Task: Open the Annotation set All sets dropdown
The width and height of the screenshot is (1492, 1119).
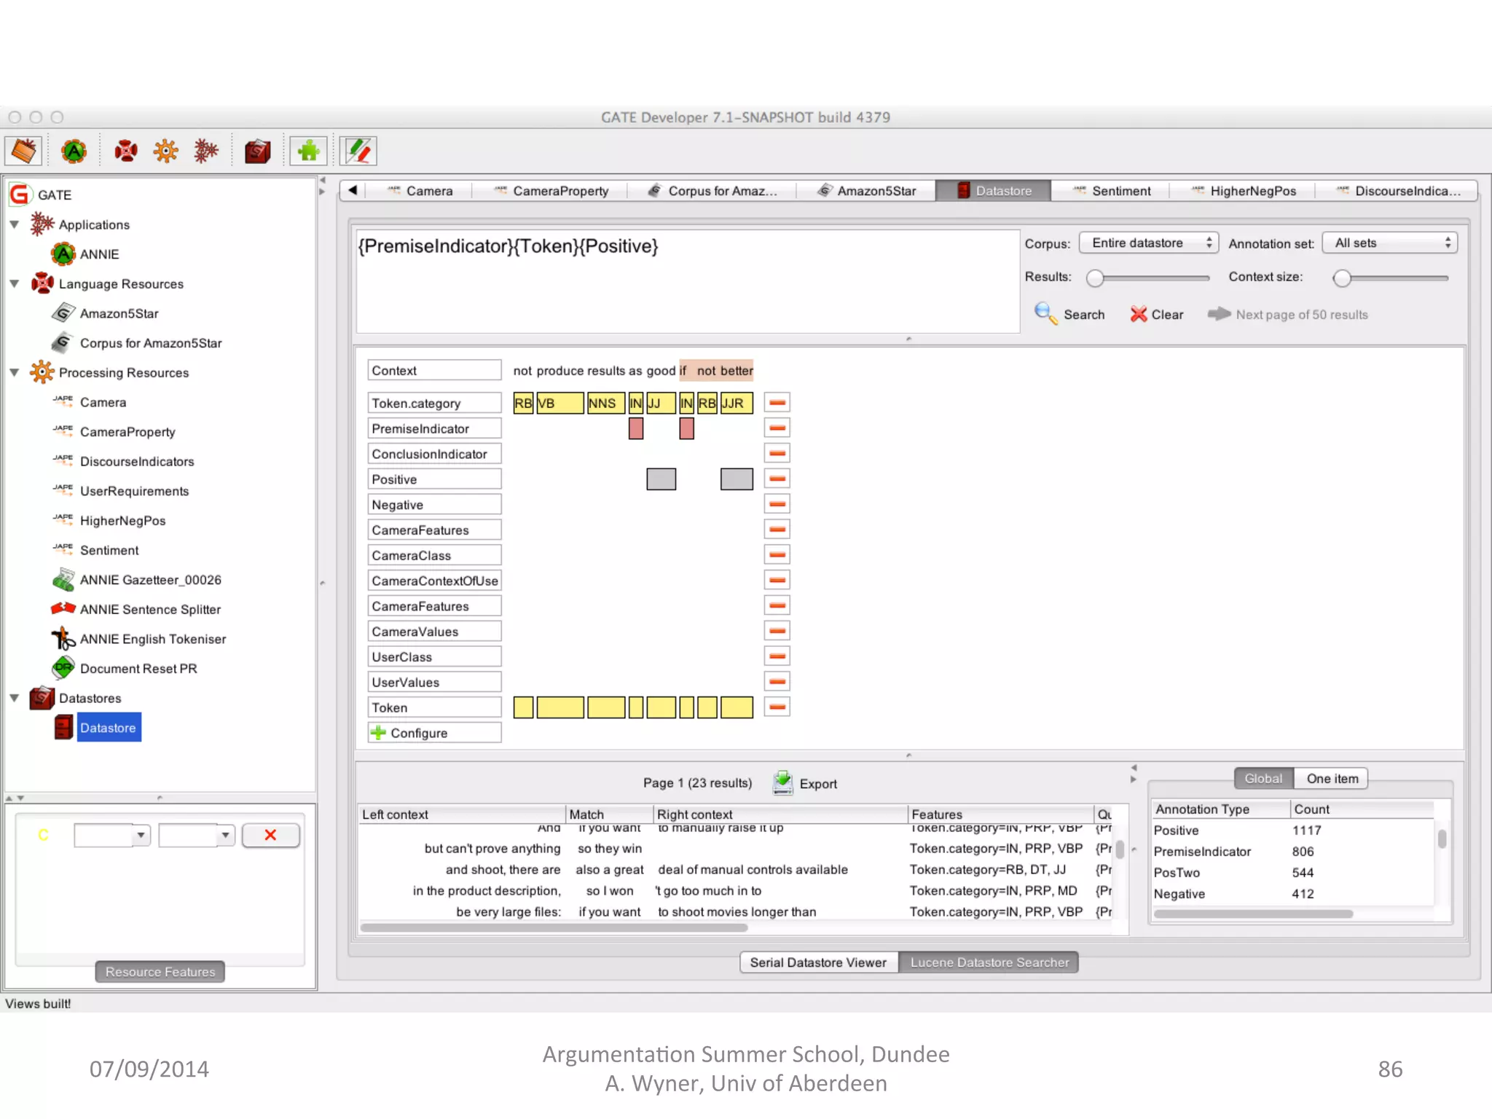Action: (1390, 243)
